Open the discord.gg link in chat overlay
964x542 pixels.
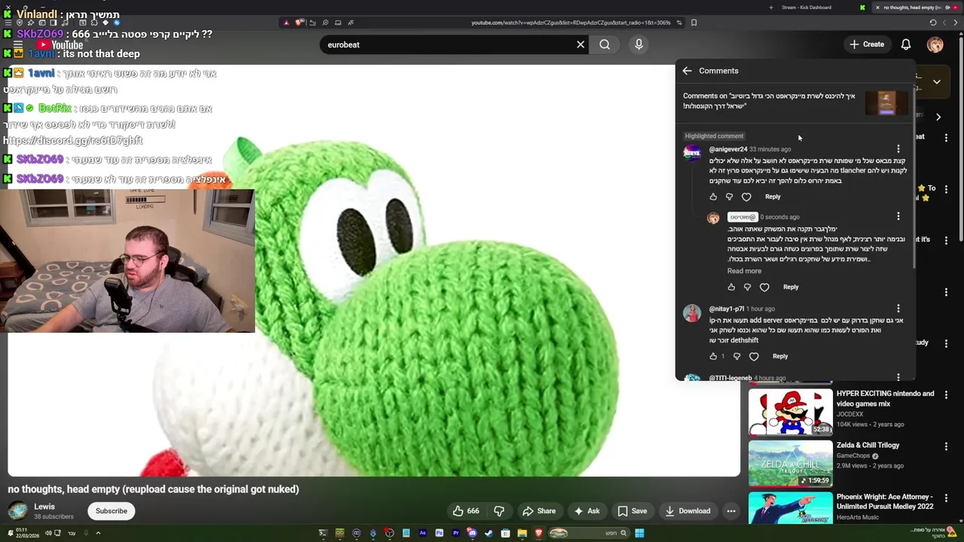pos(72,141)
